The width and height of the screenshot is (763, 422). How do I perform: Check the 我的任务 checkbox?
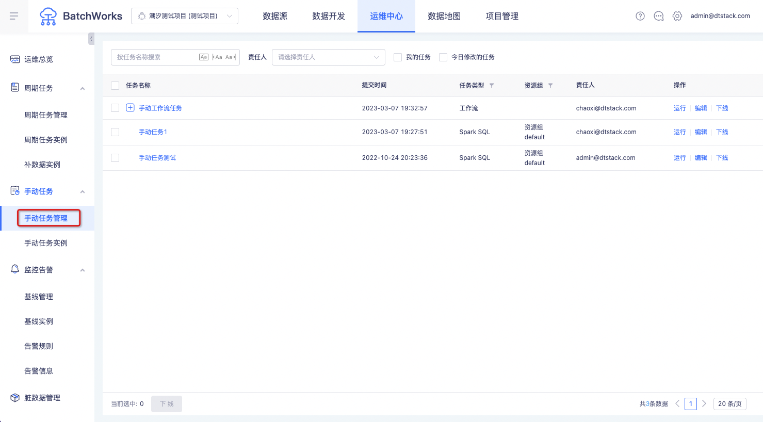click(x=398, y=57)
